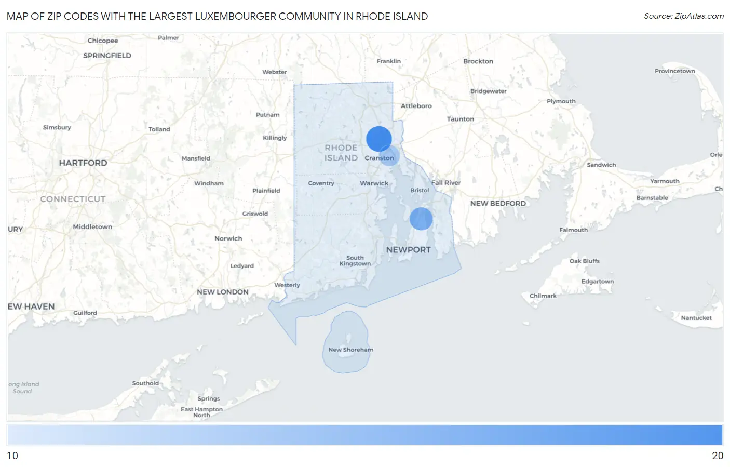Click the Taunton label
Image resolution: width=730 pixels, height=467 pixels.
[461, 119]
